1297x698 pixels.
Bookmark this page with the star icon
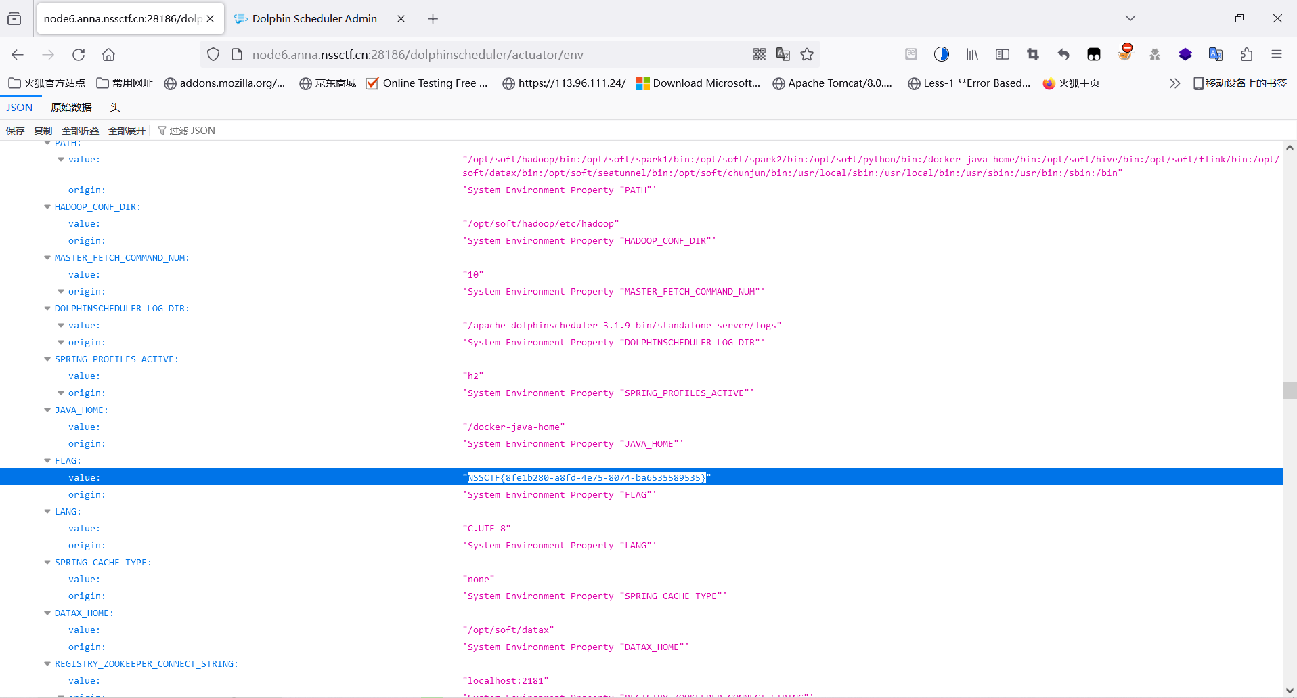click(x=807, y=55)
